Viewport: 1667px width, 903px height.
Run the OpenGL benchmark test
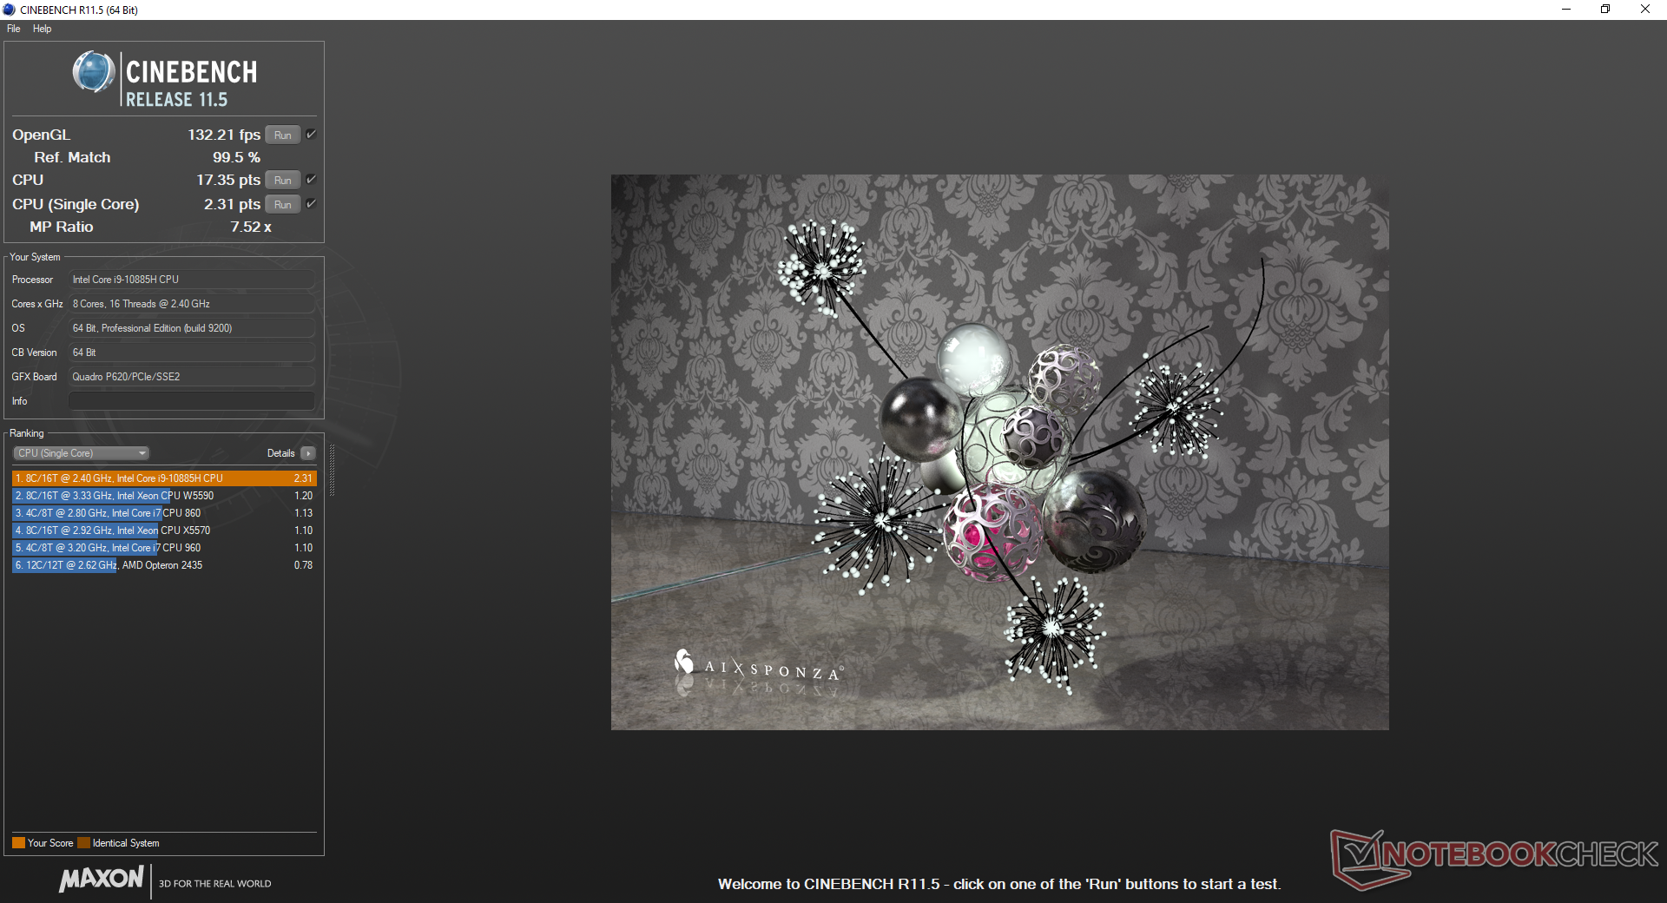coord(283,135)
